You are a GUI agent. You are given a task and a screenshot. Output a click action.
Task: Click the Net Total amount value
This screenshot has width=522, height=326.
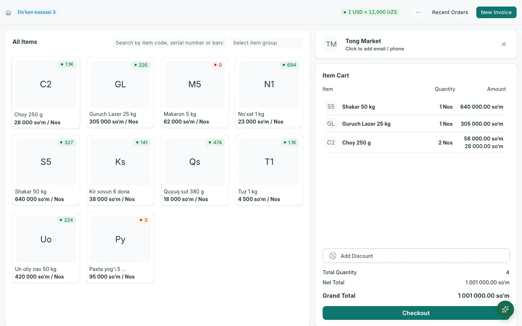[x=487, y=283]
